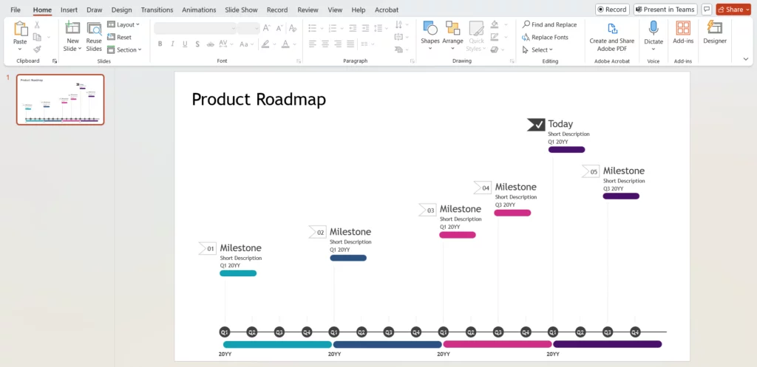This screenshot has width=757, height=367.
Task: Open the Slide Show tab
Action: coord(240,10)
